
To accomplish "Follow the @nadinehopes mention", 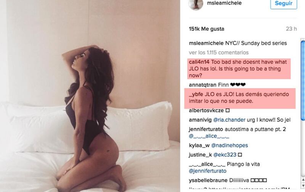I will coord(230,145).
